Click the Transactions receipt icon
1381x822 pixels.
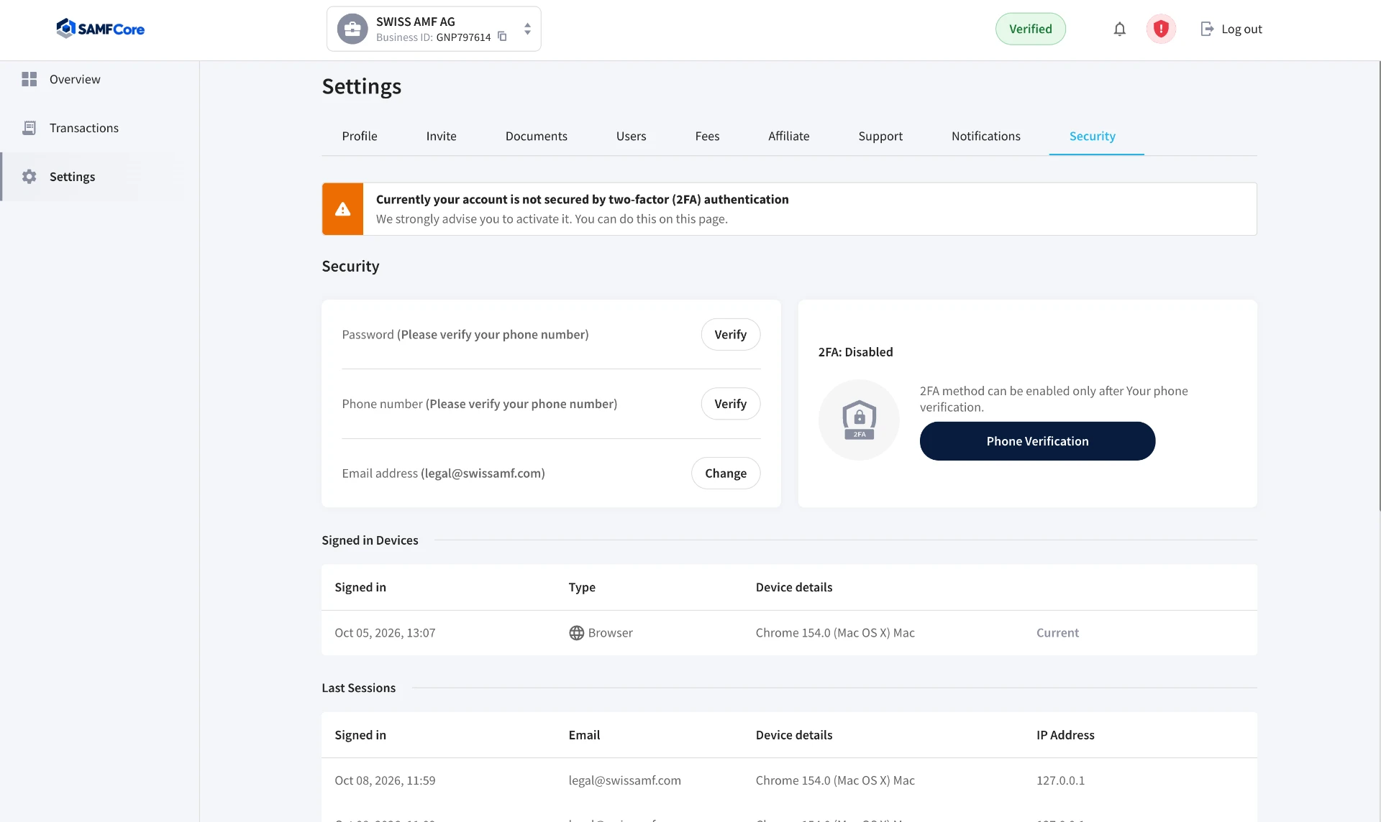point(29,128)
